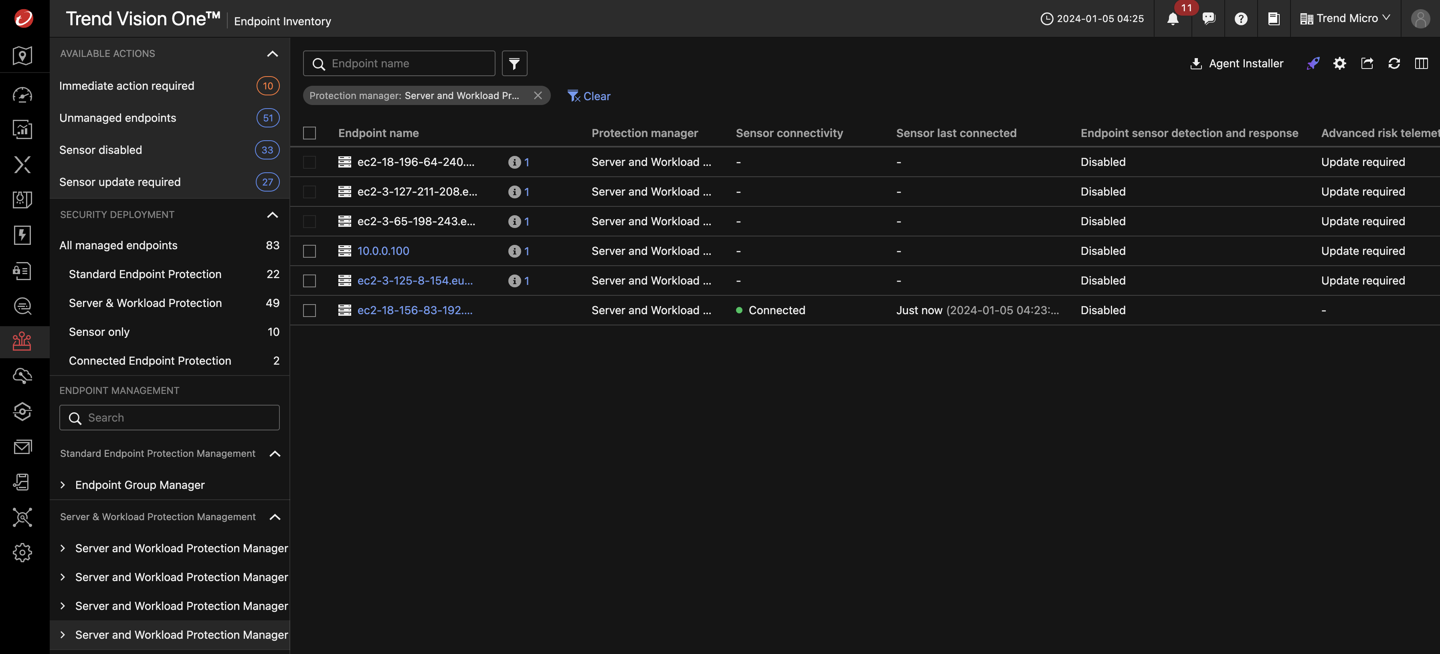The width and height of the screenshot is (1440, 654).
Task: Select Sensor only list
Action: click(170, 332)
